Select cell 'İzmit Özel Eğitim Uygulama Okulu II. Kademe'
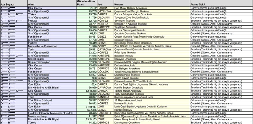 pyautogui.click(x=152, y=107)
